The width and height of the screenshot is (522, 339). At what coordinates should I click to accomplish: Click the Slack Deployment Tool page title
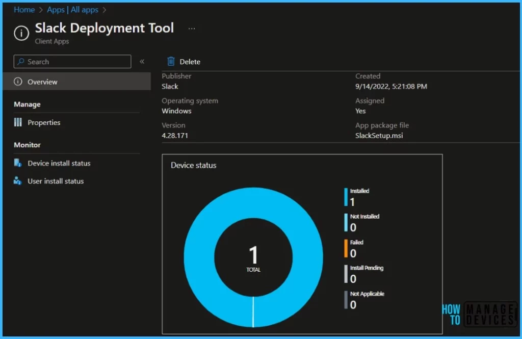(x=105, y=28)
